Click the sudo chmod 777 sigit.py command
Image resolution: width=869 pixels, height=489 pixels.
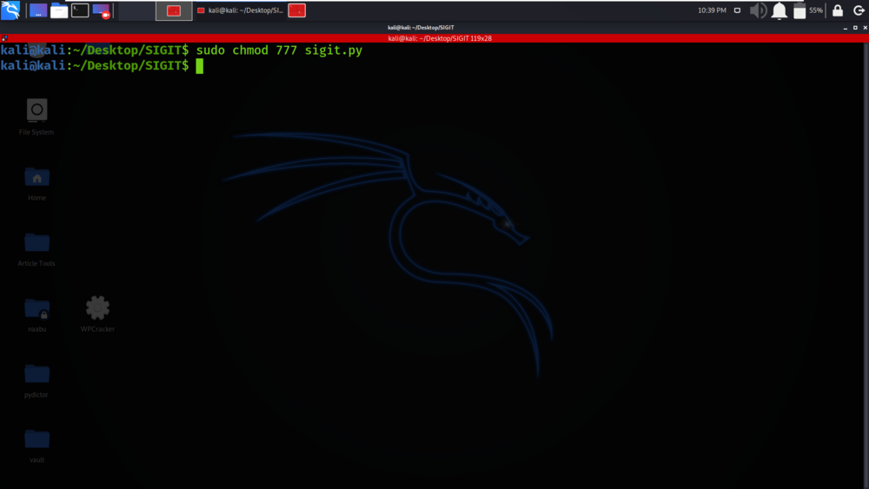(x=279, y=50)
